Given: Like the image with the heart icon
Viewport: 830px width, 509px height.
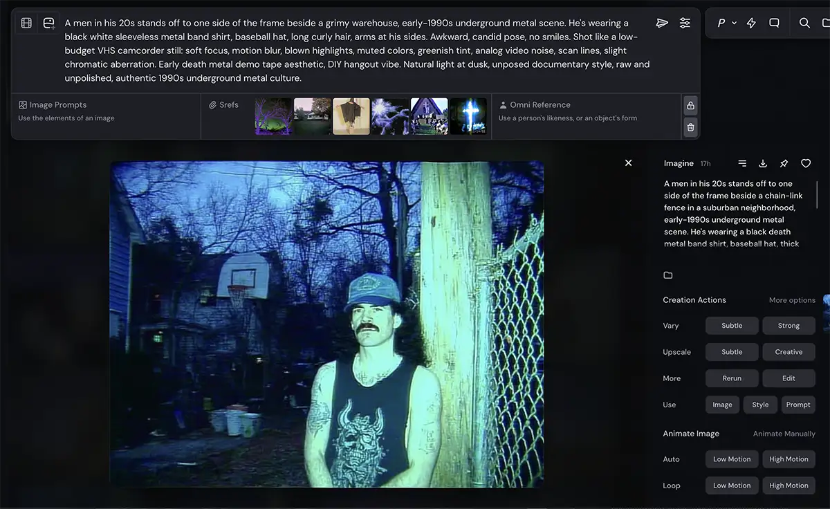Looking at the screenshot, I should [806, 163].
